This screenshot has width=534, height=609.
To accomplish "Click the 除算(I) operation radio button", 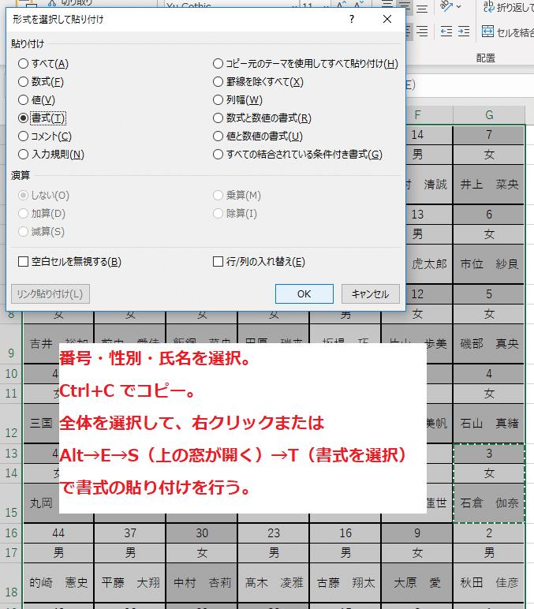I will pos(235,214).
